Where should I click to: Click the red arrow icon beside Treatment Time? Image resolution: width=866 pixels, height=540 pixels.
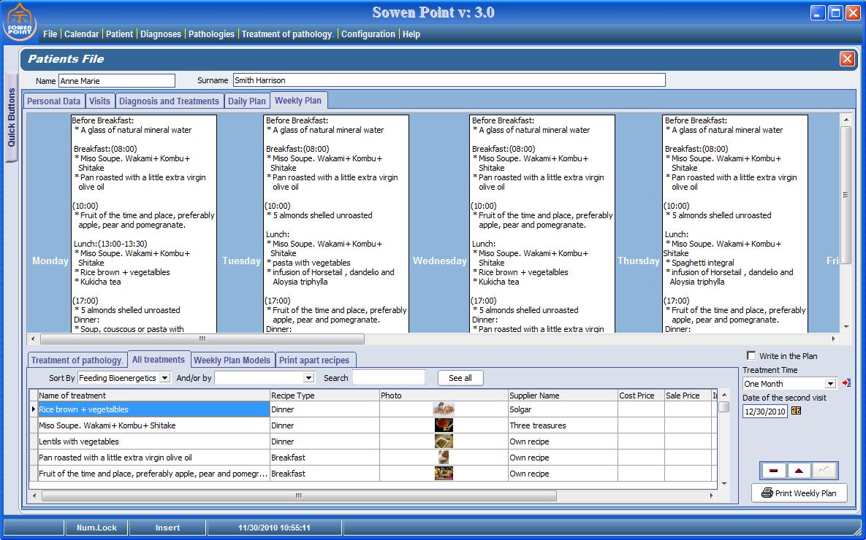click(x=846, y=383)
